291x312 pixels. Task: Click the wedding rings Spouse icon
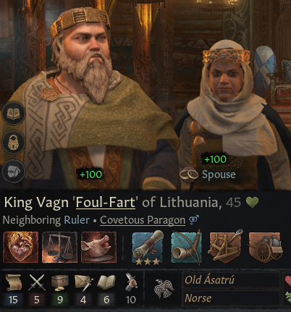[189, 174]
